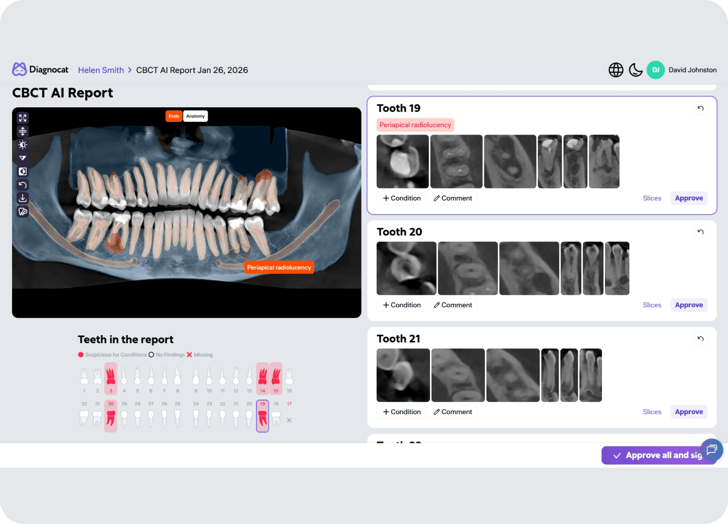Click the undo arrow in viewer toolbar
Viewport: 728px width, 524px height.
tap(23, 185)
